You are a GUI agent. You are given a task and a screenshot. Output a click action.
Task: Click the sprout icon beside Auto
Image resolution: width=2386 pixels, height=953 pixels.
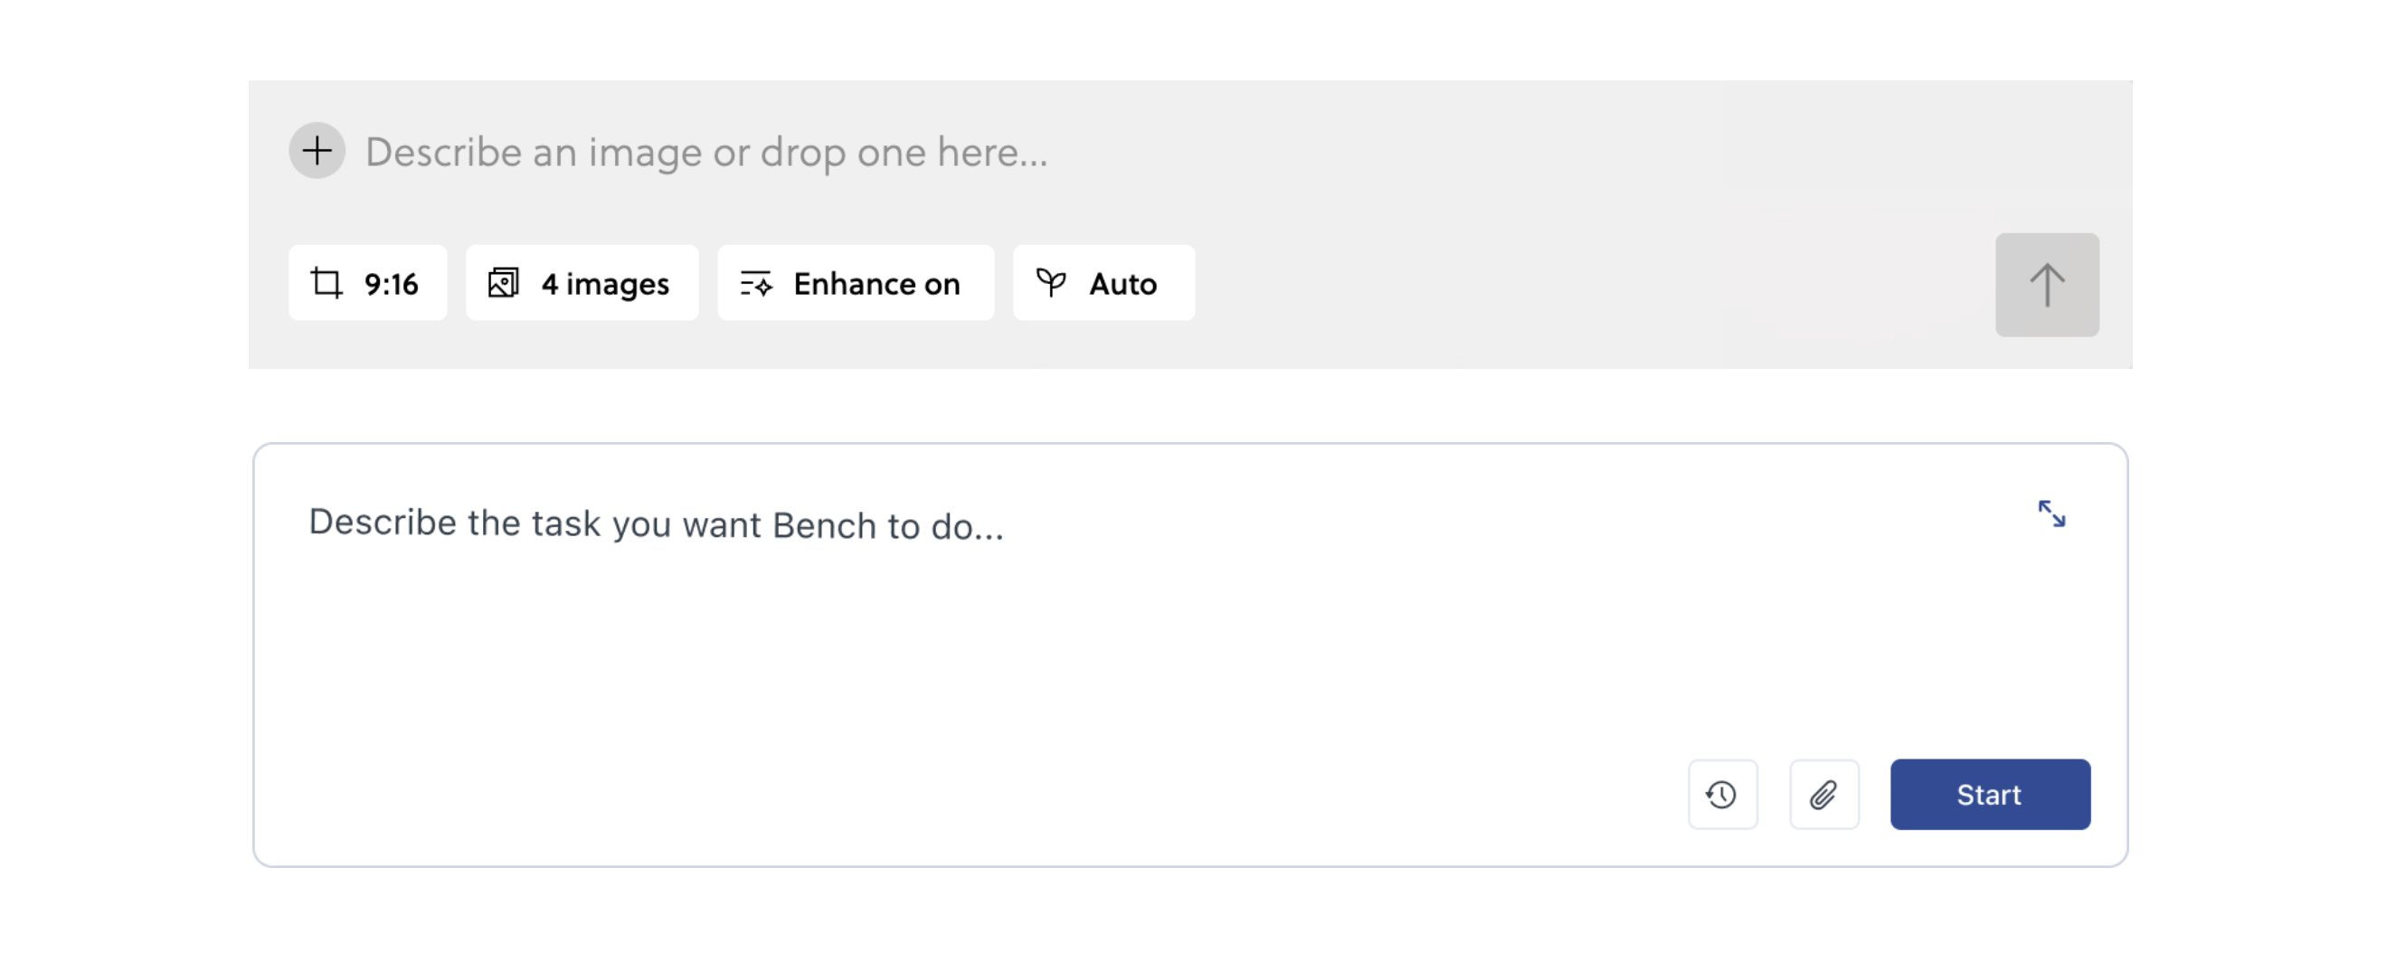click(x=1050, y=283)
